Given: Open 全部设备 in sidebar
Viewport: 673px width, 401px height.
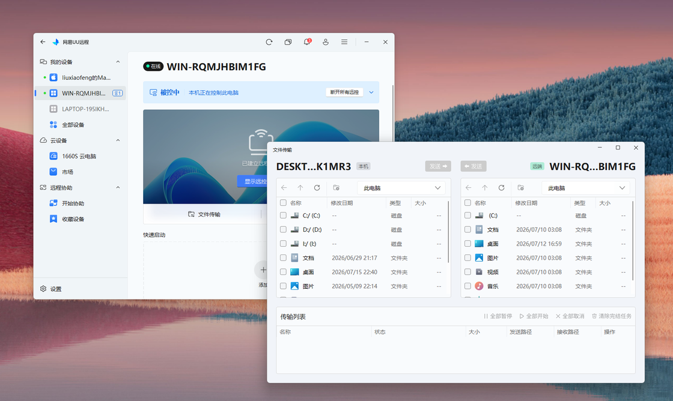Looking at the screenshot, I should (x=80, y=125).
